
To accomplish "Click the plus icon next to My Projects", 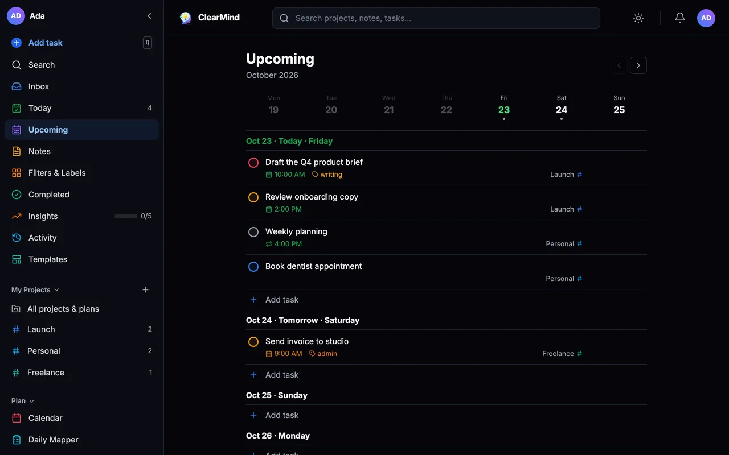I will click(145, 290).
